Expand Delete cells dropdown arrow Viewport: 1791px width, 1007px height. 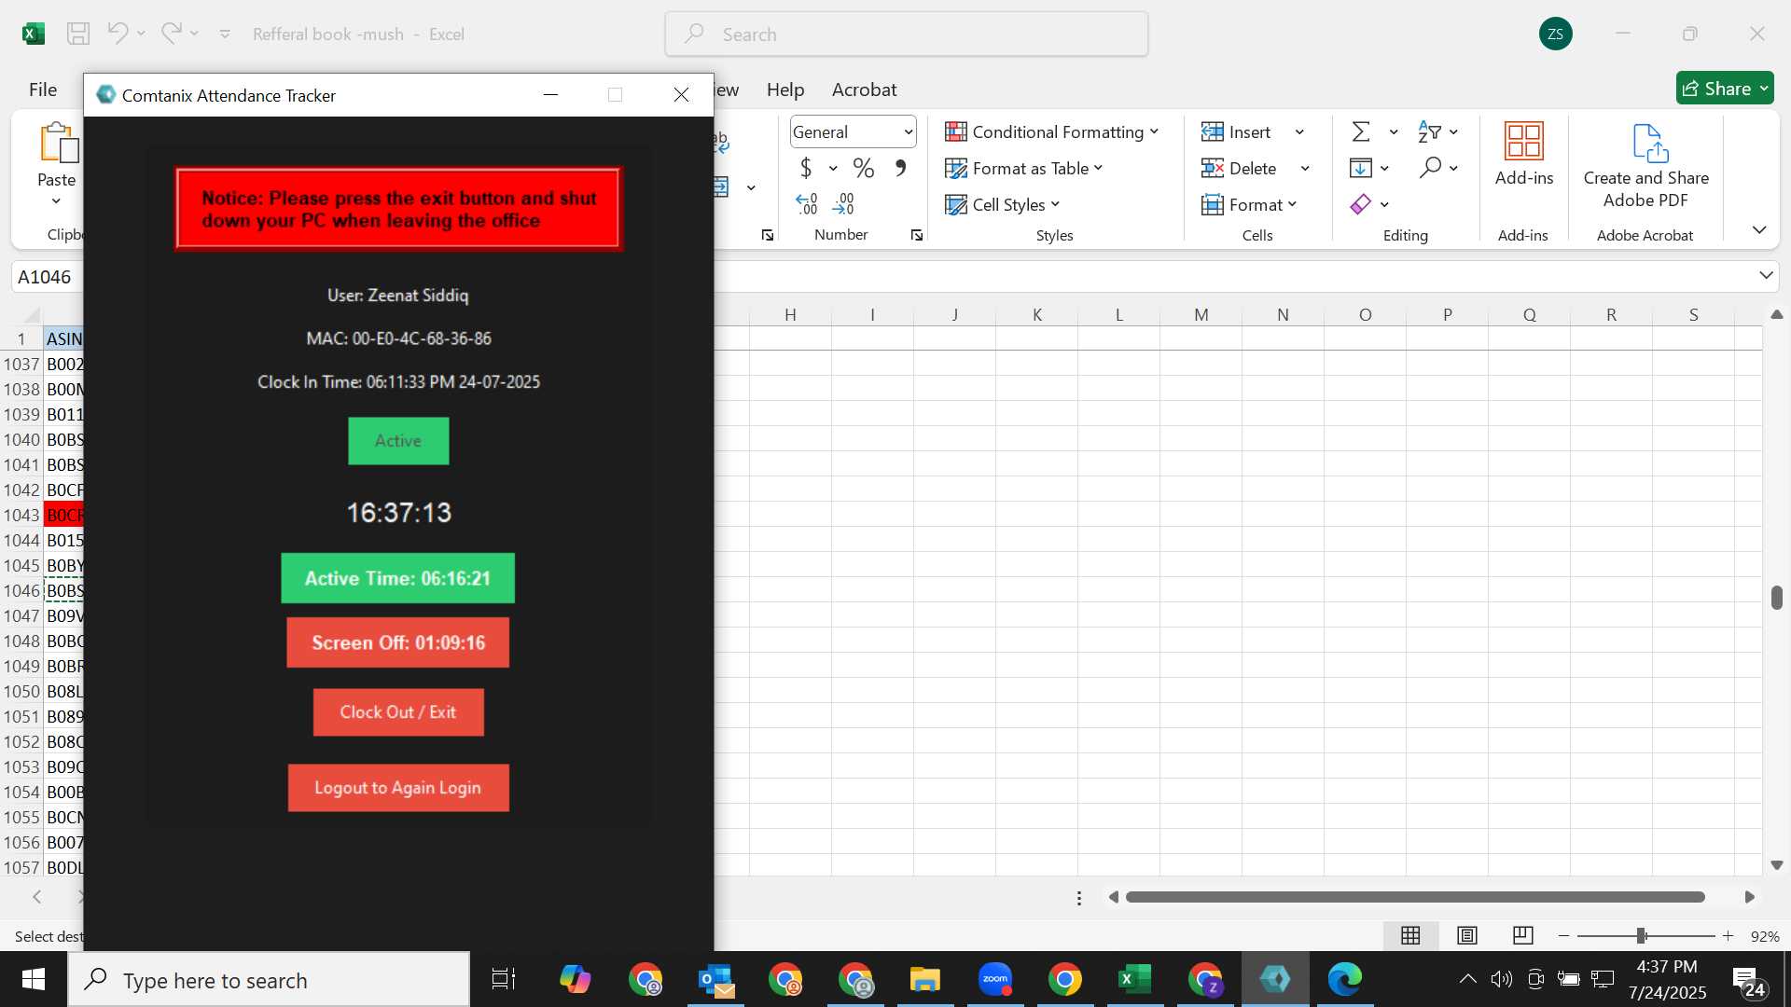[x=1305, y=169]
